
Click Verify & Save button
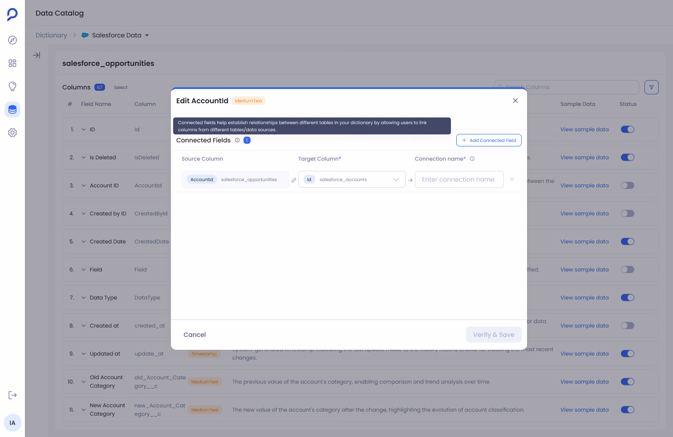(494, 335)
